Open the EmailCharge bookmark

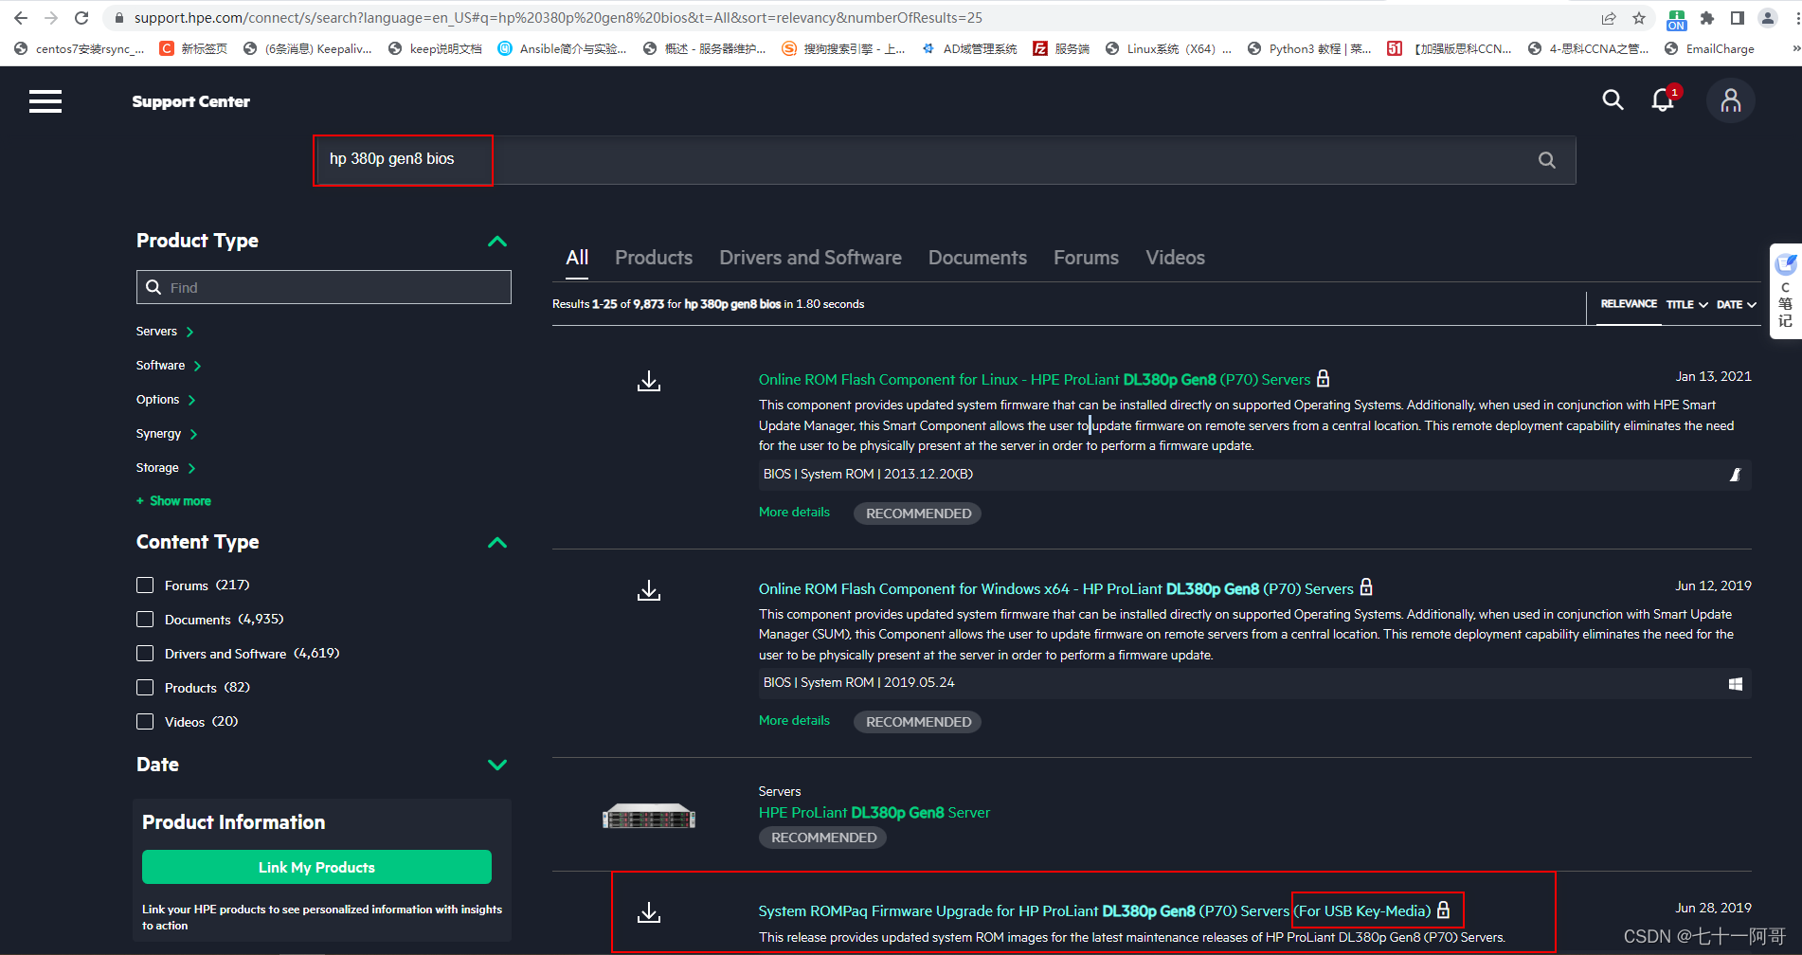click(x=1709, y=48)
